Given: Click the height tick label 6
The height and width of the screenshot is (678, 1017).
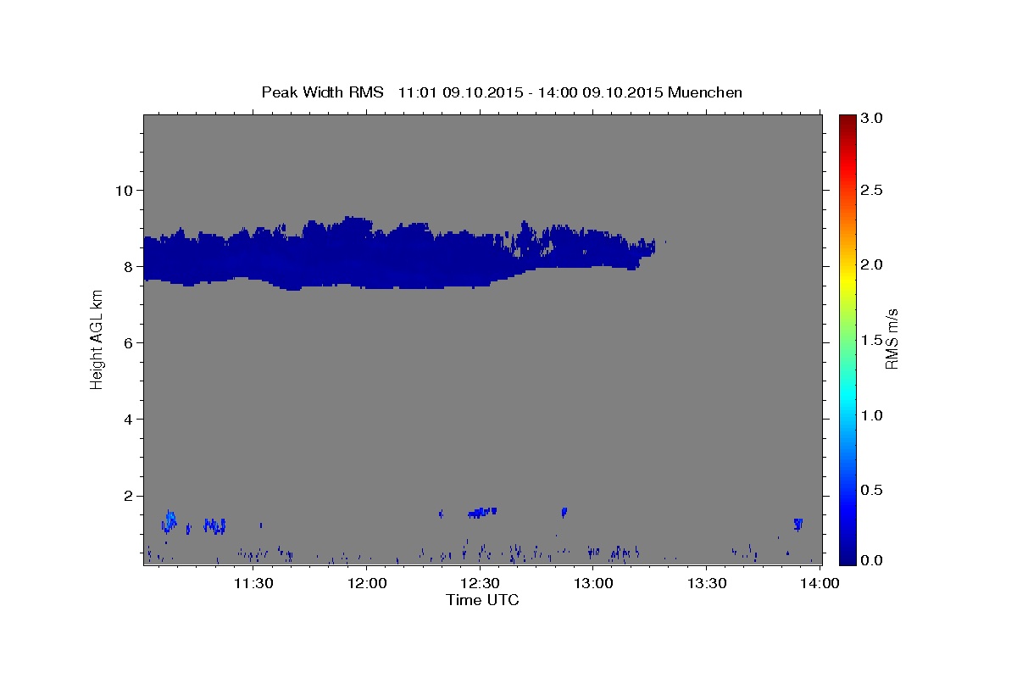Looking at the screenshot, I should (x=128, y=342).
